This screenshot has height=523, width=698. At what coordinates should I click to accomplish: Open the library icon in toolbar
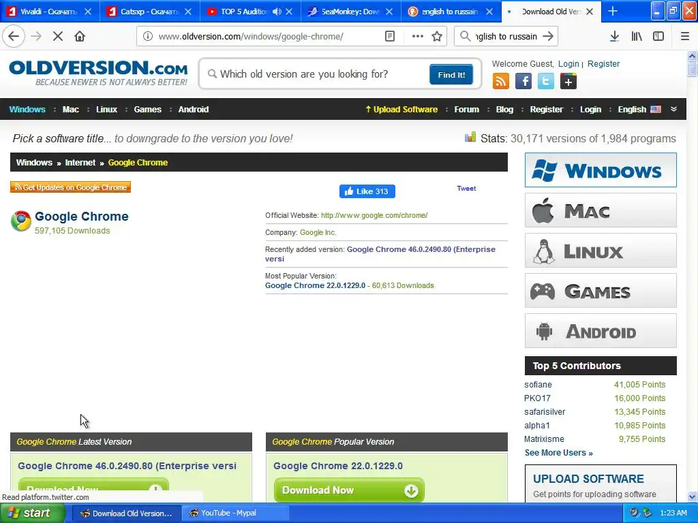point(637,37)
